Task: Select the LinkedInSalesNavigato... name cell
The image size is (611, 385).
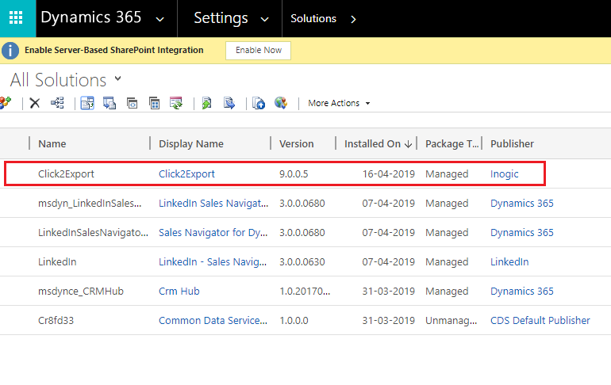Action: click(x=93, y=233)
